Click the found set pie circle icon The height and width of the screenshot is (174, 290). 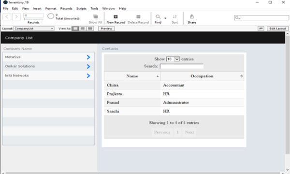tap(51, 16)
